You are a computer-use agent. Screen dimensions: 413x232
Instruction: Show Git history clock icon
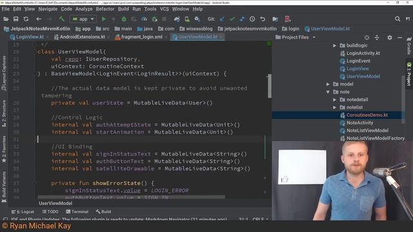pyautogui.click(x=252, y=19)
